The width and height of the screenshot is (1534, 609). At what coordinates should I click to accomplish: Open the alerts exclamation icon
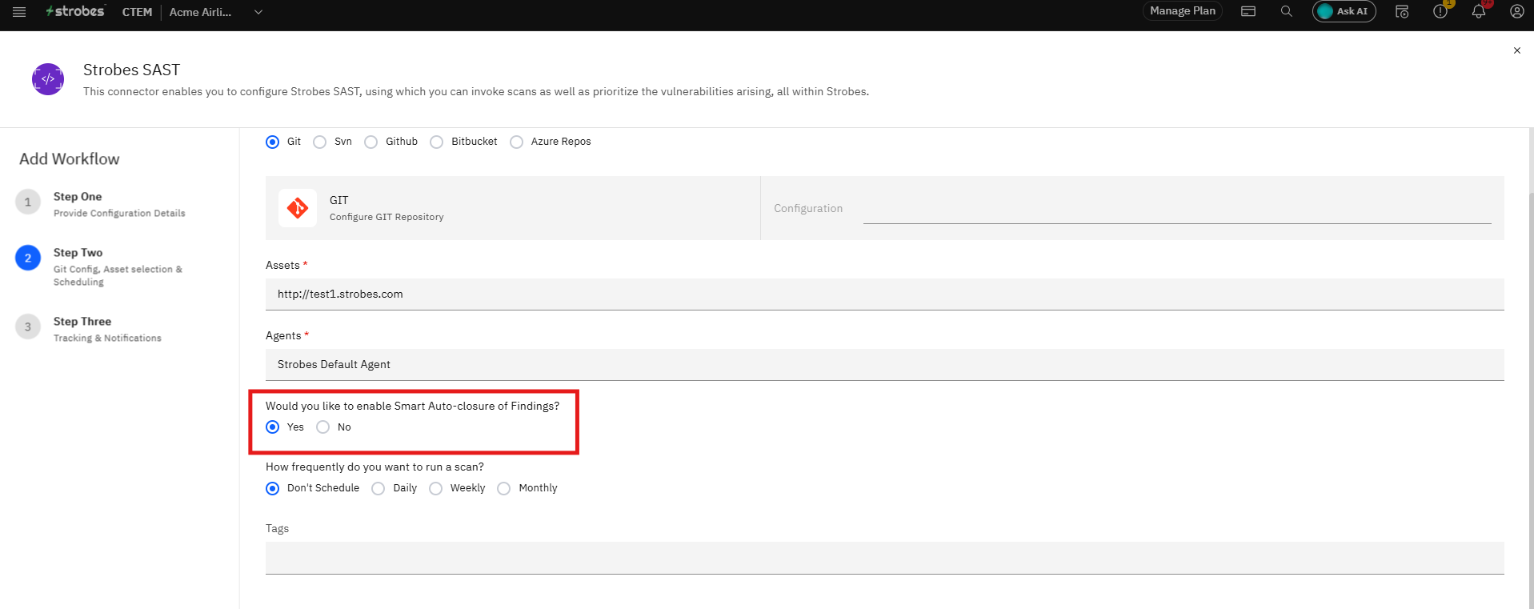tap(1440, 11)
